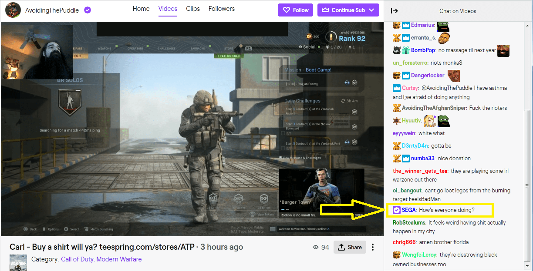533x271 pixels.
Task: Click the Pepe emote in Edmarius's message
Action: click(443, 26)
